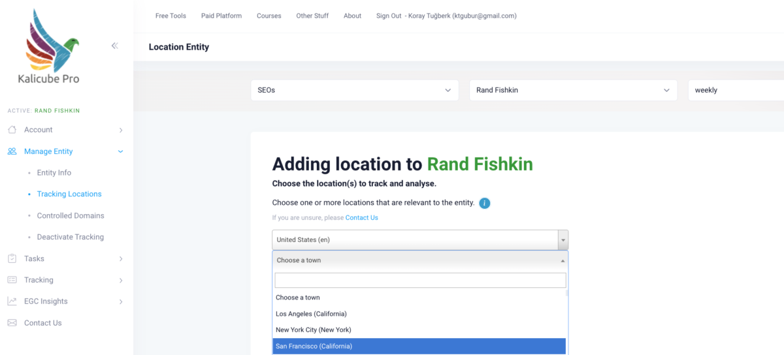Click the Manage Entity people icon
Image resolution: width=784 pixels, height=355 pixels.
(12, 151)
